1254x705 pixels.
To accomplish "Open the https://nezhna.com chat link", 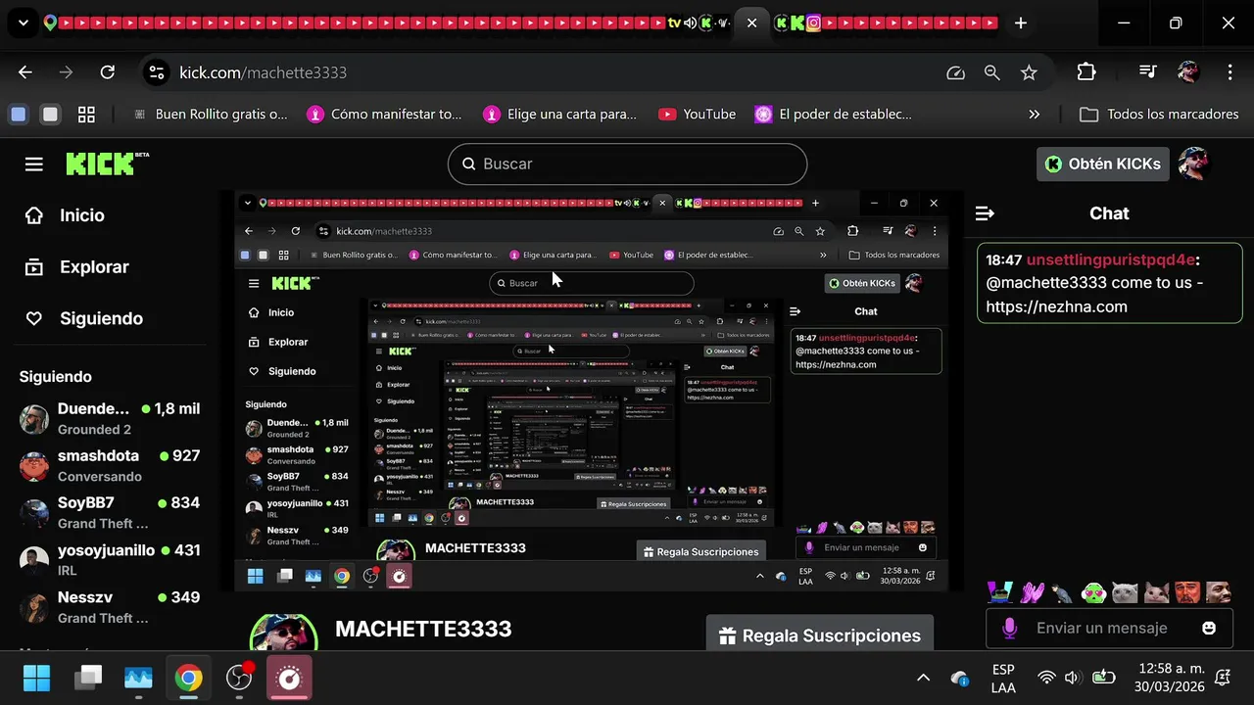I will [1056, 306].
